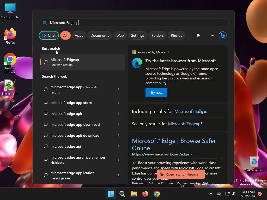Select the Folders filter tab

(157, 35)
